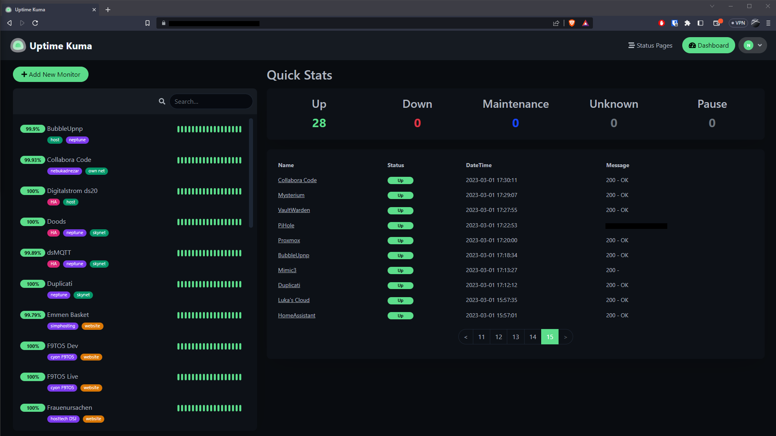Click the Uptime Kuma logo in the header
This screenshot has width=776, height=436.
click(18, 45)
